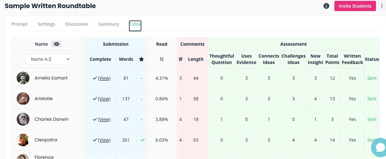Screen dimensions: 386x159
Task: View Cleopatra's submission
Action: tap(104, 140)
